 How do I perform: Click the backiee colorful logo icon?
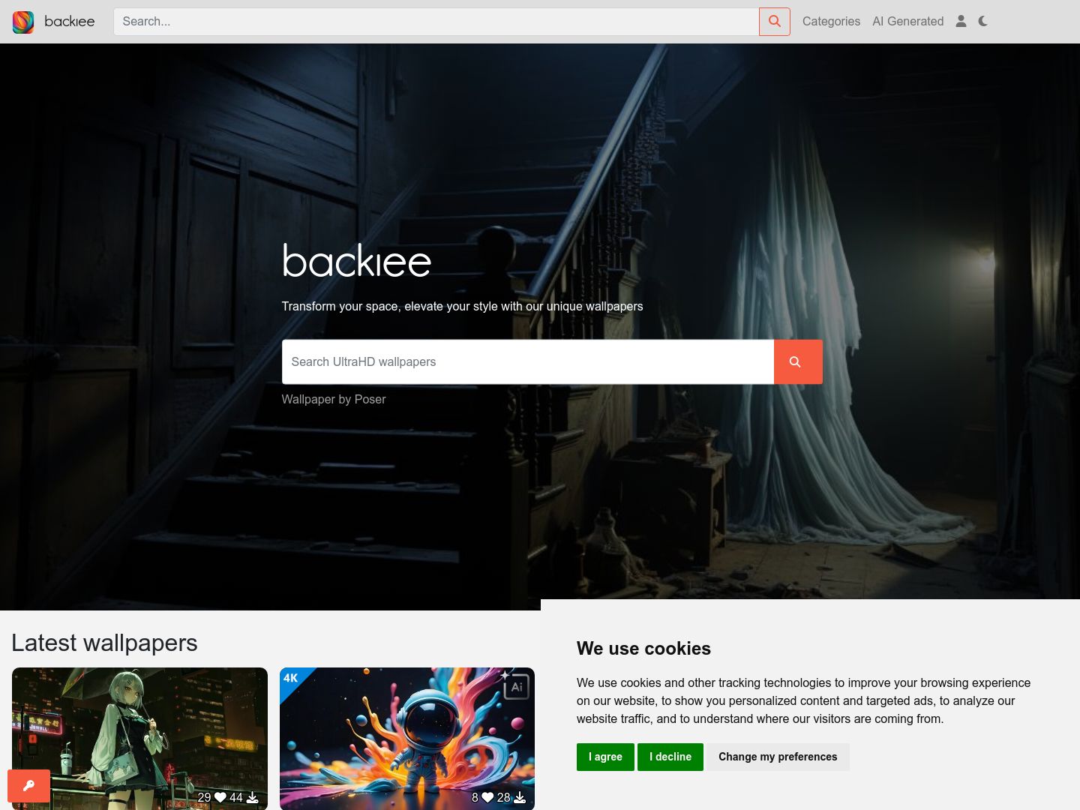click(x=23, y=22)
